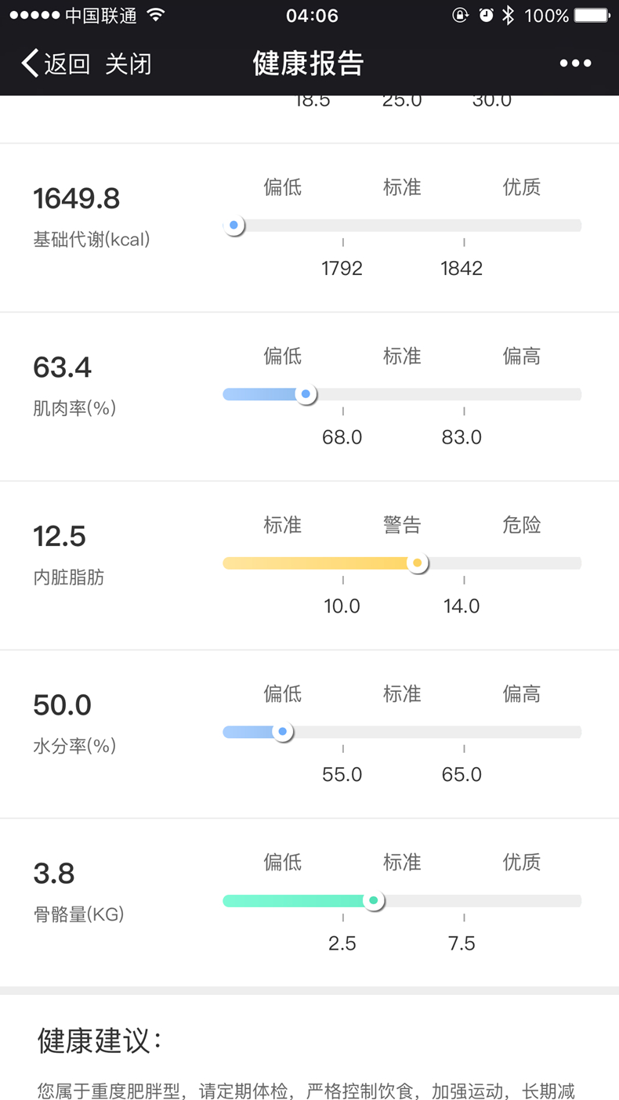This screenshot has height=1100, width=619.
Task: Click the 关闭 close button
Action: 128,63
